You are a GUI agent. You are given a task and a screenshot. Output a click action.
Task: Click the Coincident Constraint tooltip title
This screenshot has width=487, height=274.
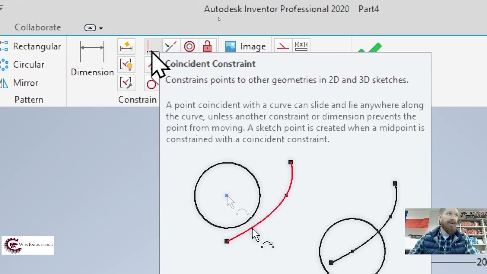(210, 64)
